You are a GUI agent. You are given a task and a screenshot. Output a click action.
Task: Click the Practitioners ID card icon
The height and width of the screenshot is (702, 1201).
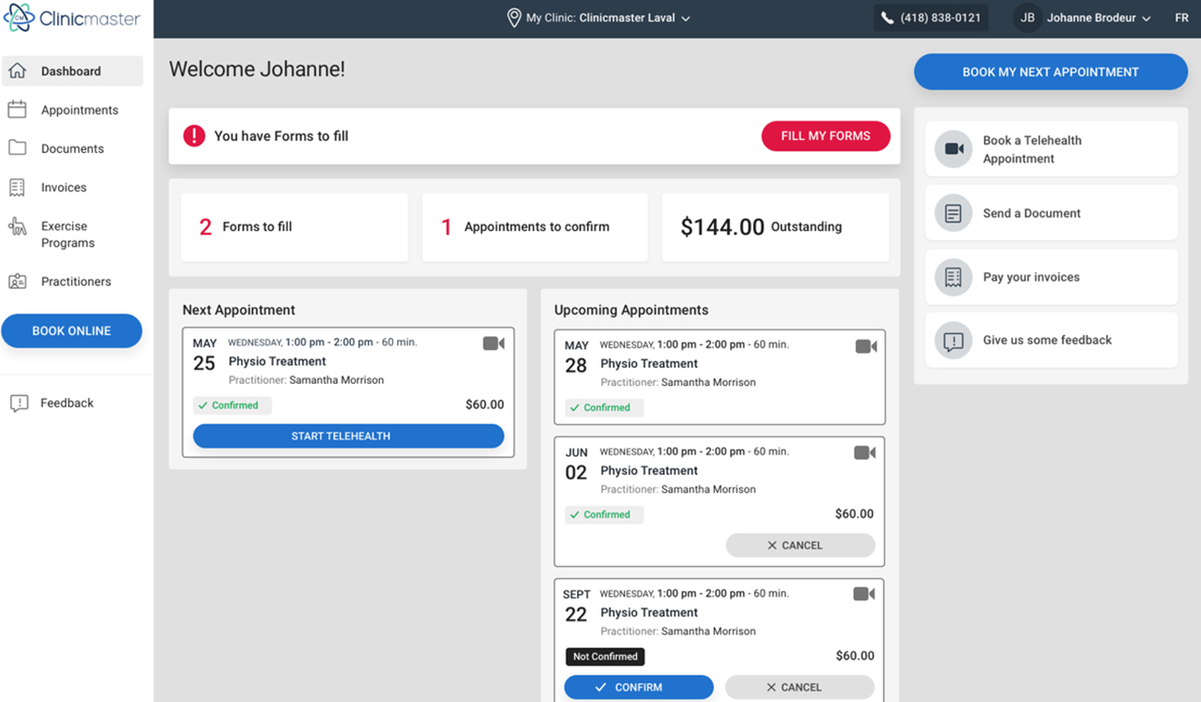pos(17,282)
